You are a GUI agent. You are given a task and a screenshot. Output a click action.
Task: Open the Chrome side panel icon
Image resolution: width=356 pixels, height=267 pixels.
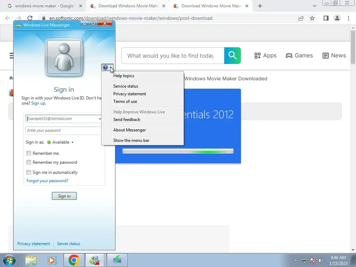[326, 18]
